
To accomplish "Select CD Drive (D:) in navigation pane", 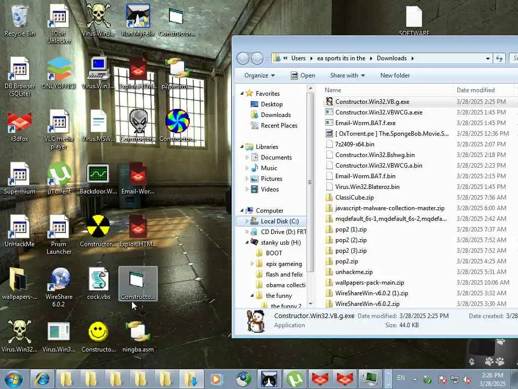I will coord(278,232).
